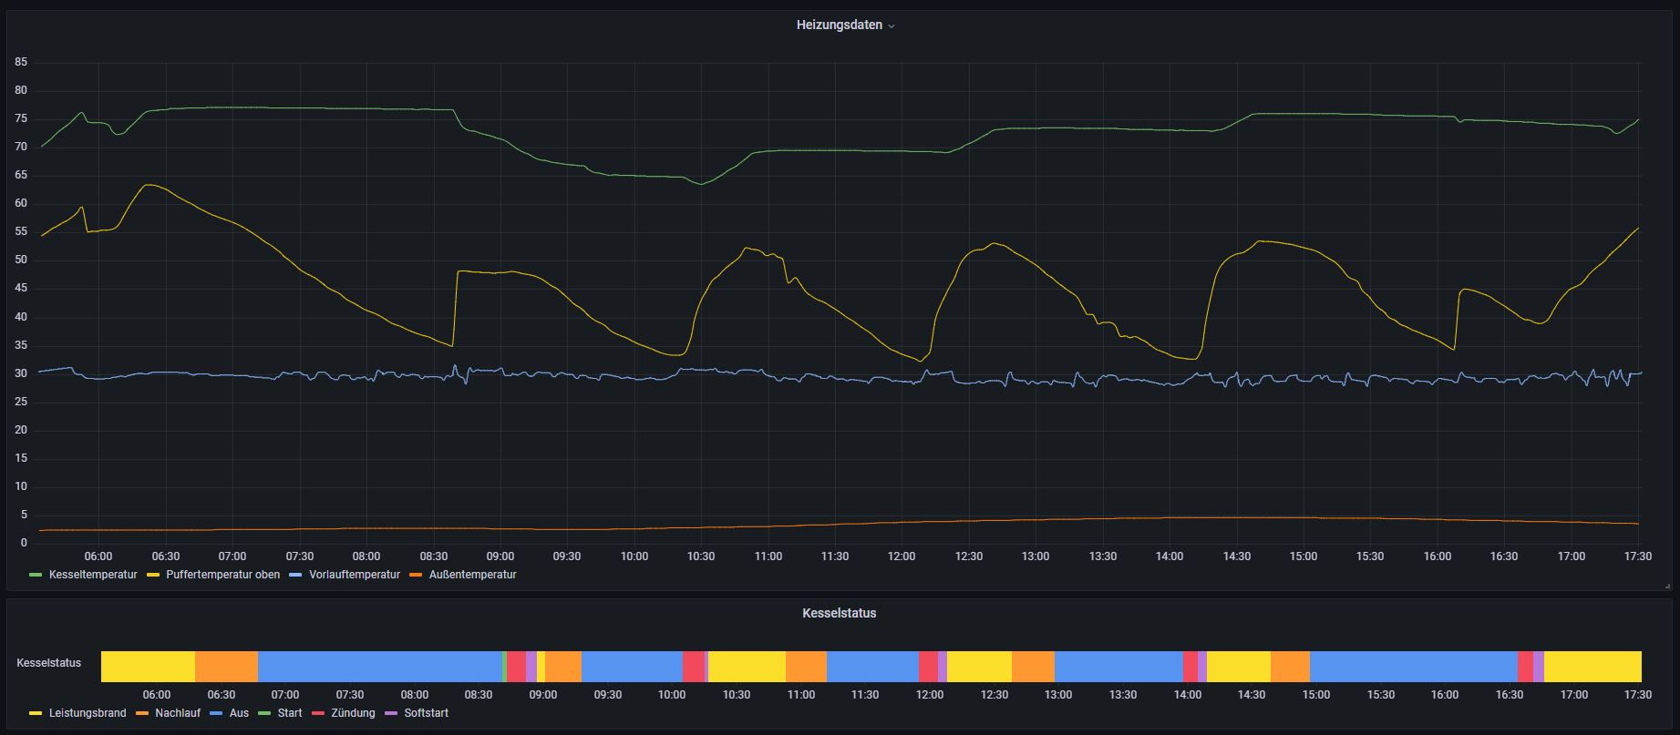The height and width of the screenshot is (735, 1680).
Task: Click the blue Aus legend color marker
Action: (x=216, y=713)
